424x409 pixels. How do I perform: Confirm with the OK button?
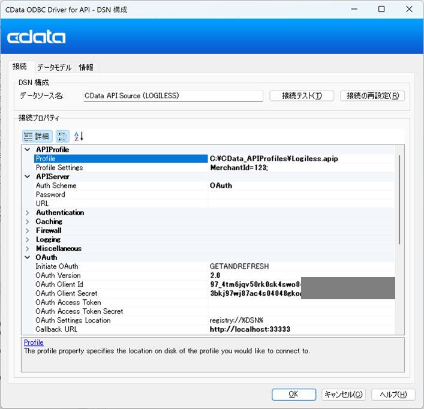294,395
